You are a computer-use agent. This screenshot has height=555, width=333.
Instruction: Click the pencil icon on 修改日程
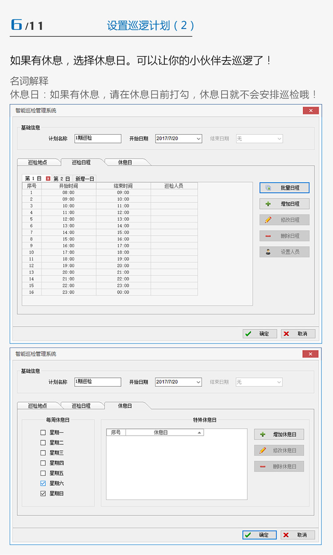(268, 220)
